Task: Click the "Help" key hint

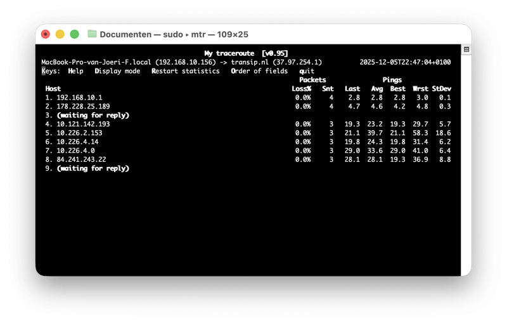Action: point(75,71)
